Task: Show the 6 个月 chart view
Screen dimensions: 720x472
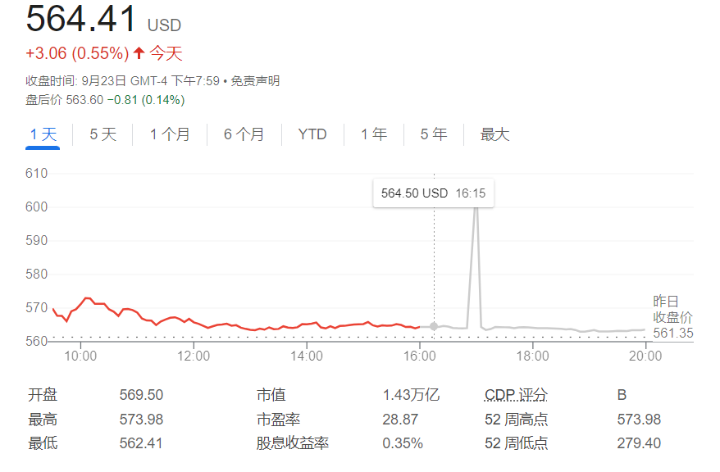Action: 244,134
